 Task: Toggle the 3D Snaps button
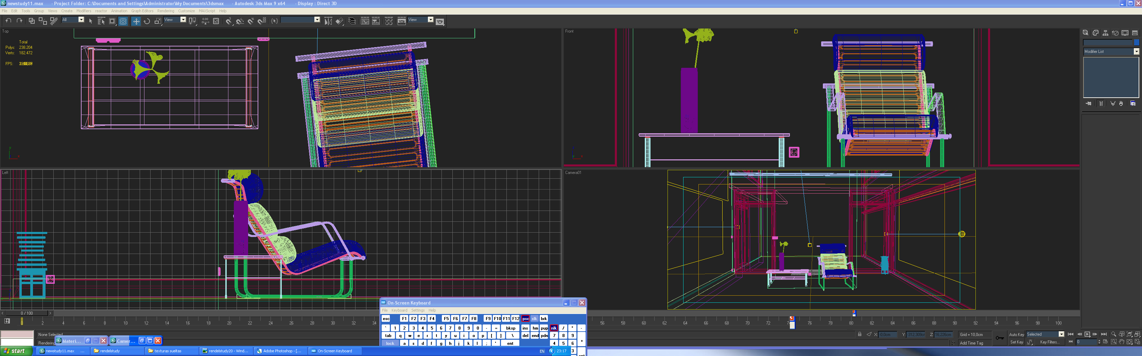click(x=229, y=21)
